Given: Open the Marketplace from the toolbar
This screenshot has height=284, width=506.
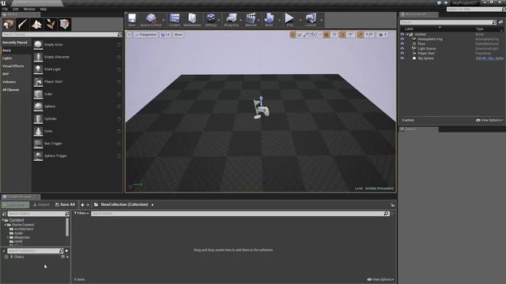Looking at the screenshot, I should click(x=192, y=20).
